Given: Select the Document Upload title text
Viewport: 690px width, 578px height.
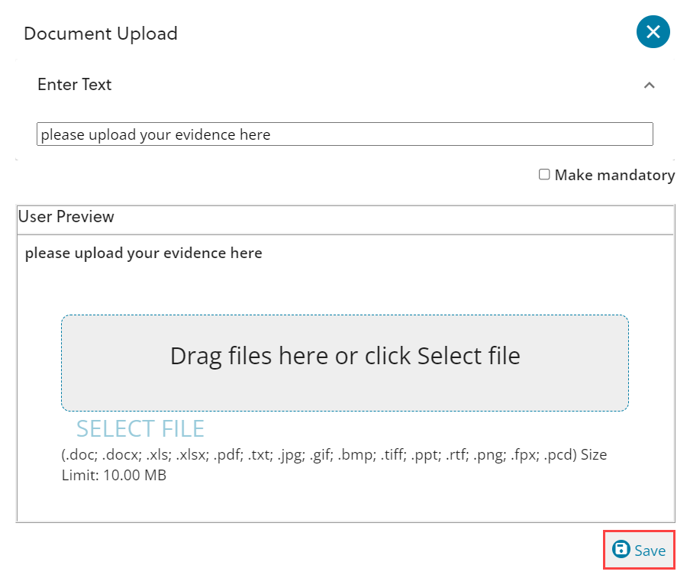Looking at the screenshot, I should point(101,34).
